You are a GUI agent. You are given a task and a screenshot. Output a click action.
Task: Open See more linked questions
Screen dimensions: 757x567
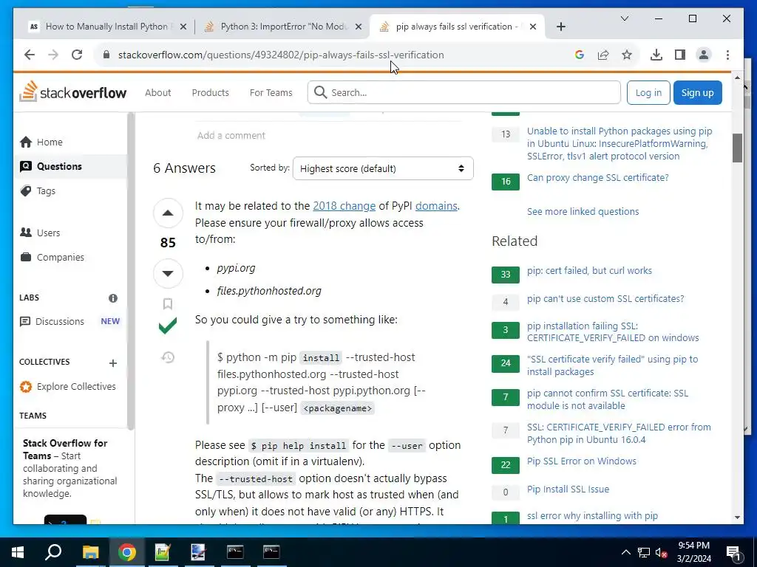pos(583,211)
